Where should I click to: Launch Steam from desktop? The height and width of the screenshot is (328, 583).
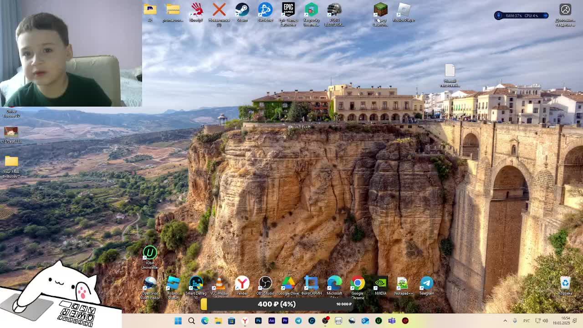pos(242,12)
